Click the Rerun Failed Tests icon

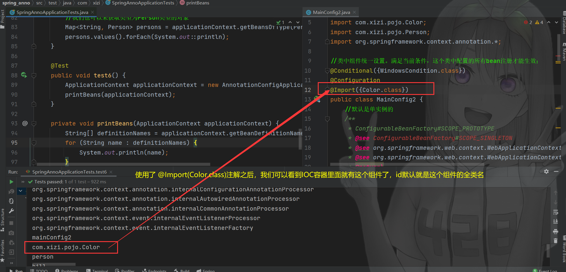(x=11, y=191)
